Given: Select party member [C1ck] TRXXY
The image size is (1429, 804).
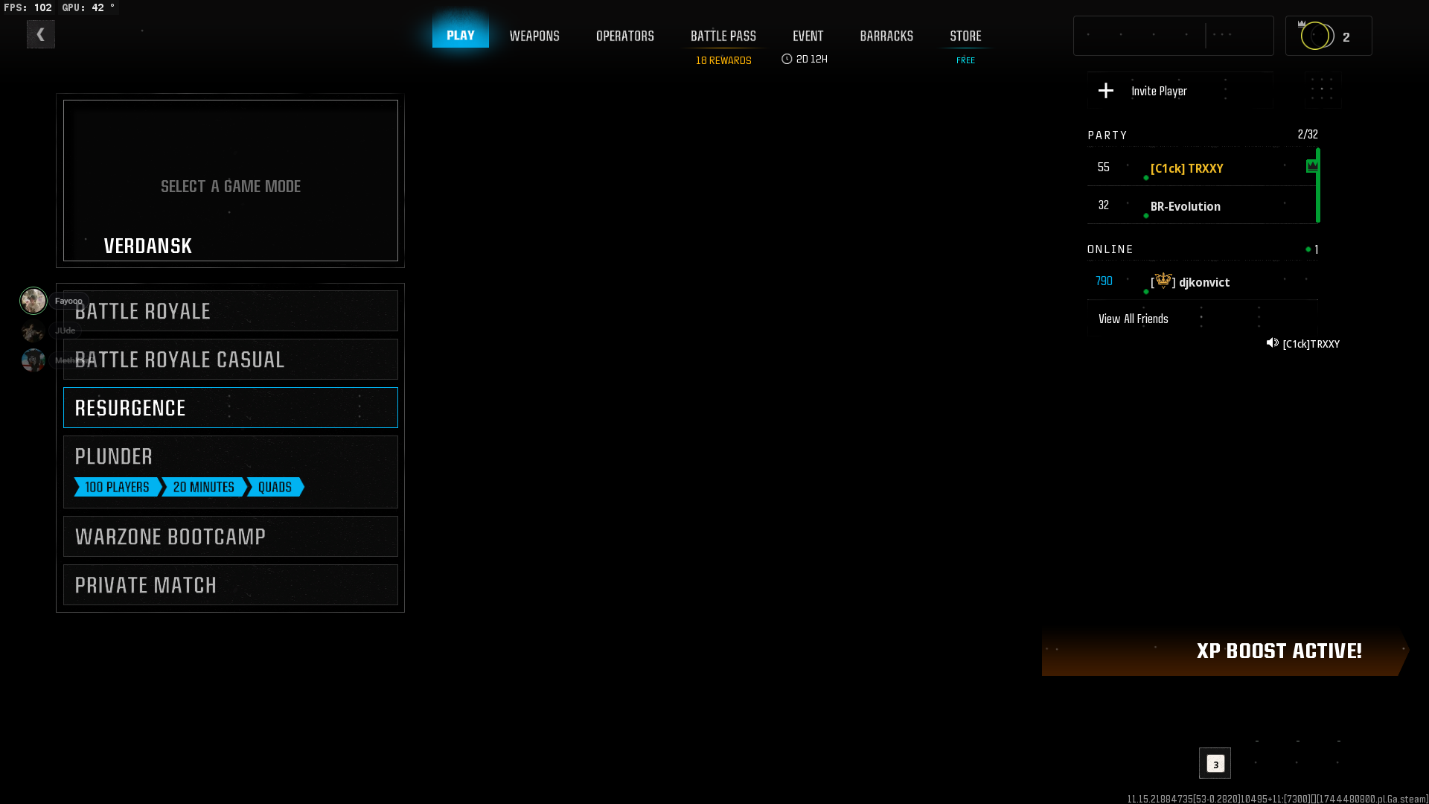Looking at the screenshot, I should click(1203, 167).
